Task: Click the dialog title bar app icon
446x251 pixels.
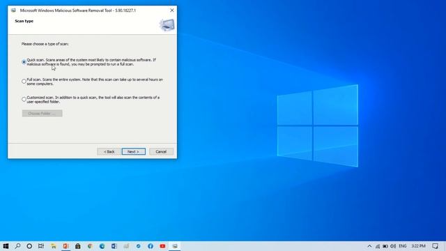Action: 13,10
